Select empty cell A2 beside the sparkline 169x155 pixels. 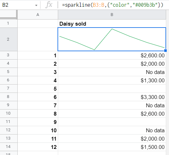pyautogui.click(x=38, y=39)
